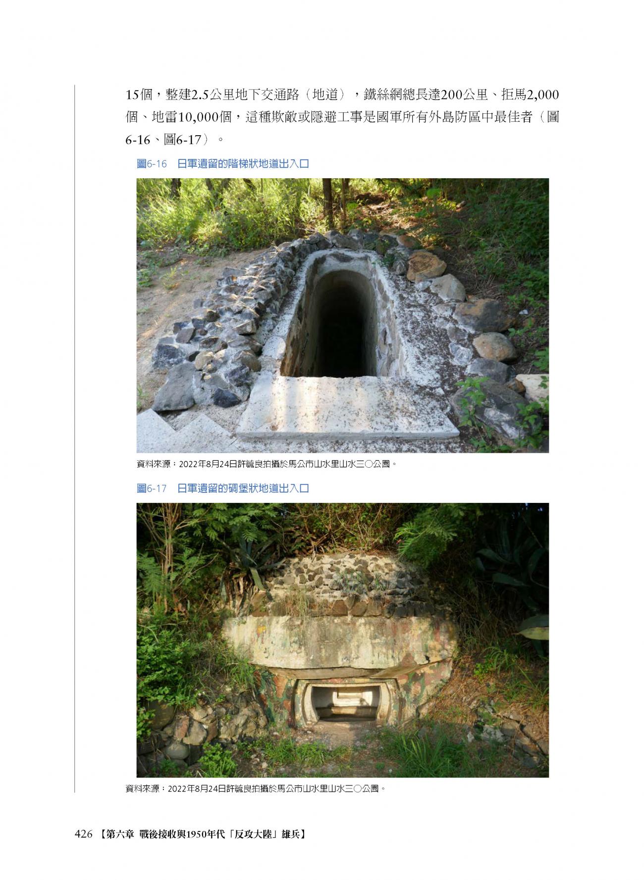Click the staircase tunnel entrance photo

(342, 315)
